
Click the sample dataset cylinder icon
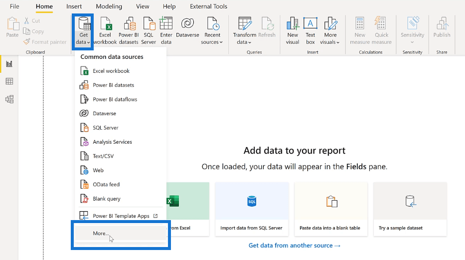[411, 201]
